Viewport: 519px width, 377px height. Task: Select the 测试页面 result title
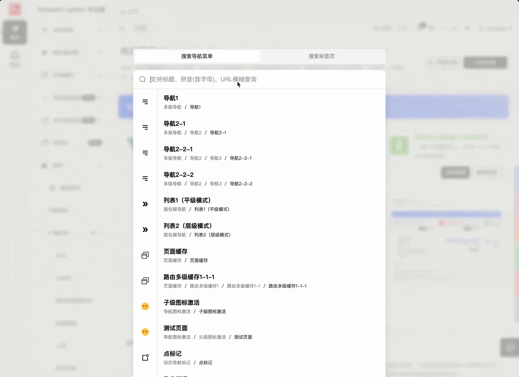click(175, 328)
